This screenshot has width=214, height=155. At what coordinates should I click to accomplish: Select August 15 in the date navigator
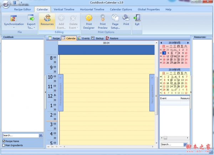pyautogui.click(x=179, y=56)
